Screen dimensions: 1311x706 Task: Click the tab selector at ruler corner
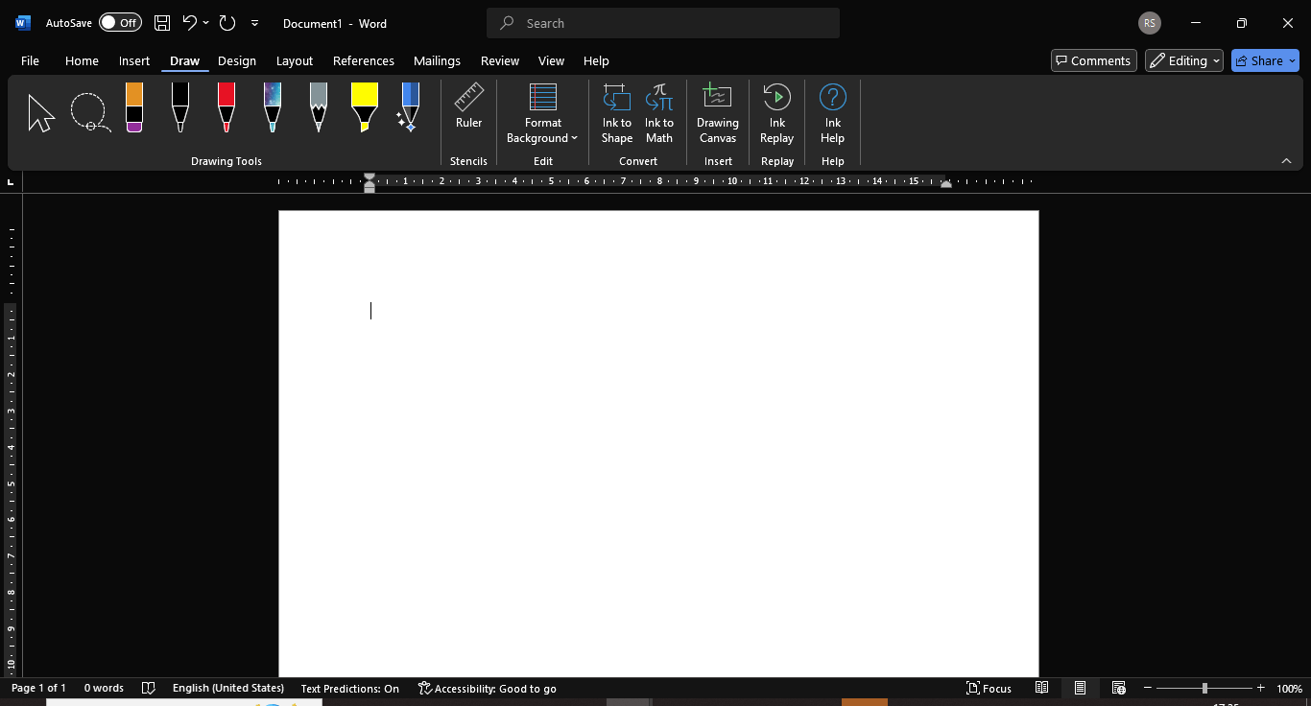11,181
